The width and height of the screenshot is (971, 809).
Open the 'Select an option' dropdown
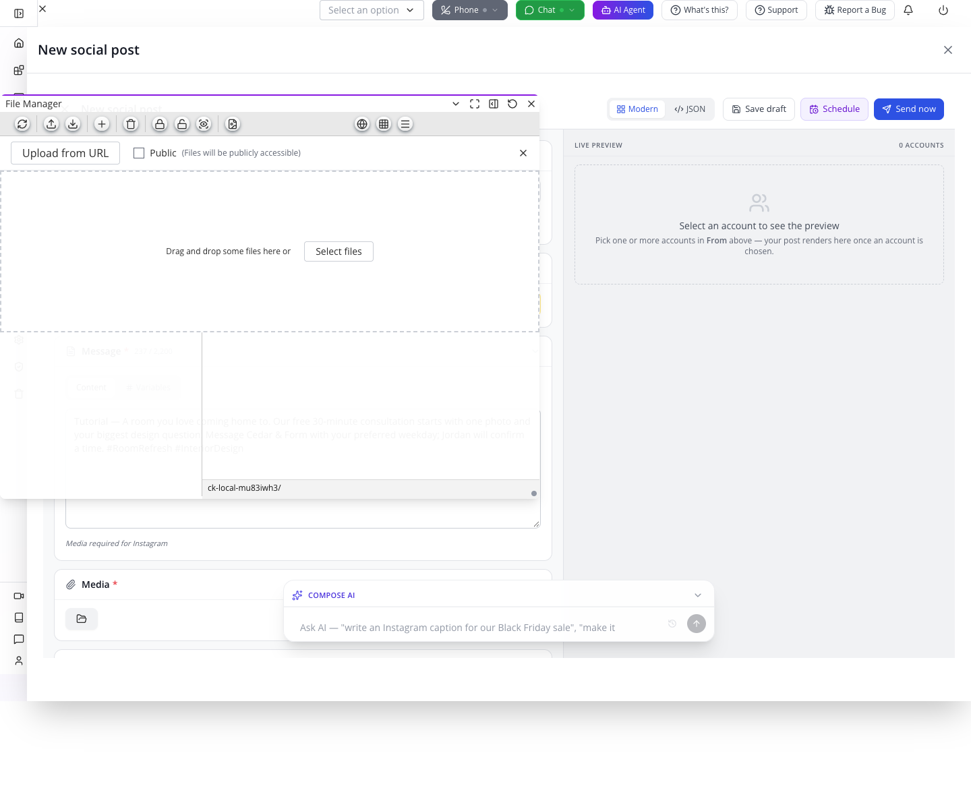[372, 10]
